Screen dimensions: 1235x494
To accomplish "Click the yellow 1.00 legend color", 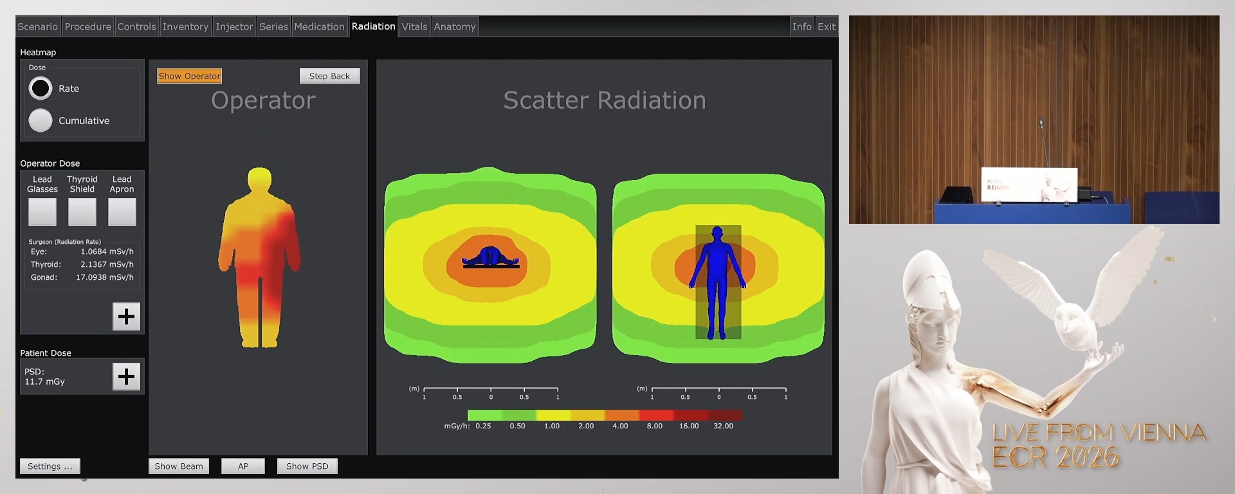I will click(x=553, y=415).
